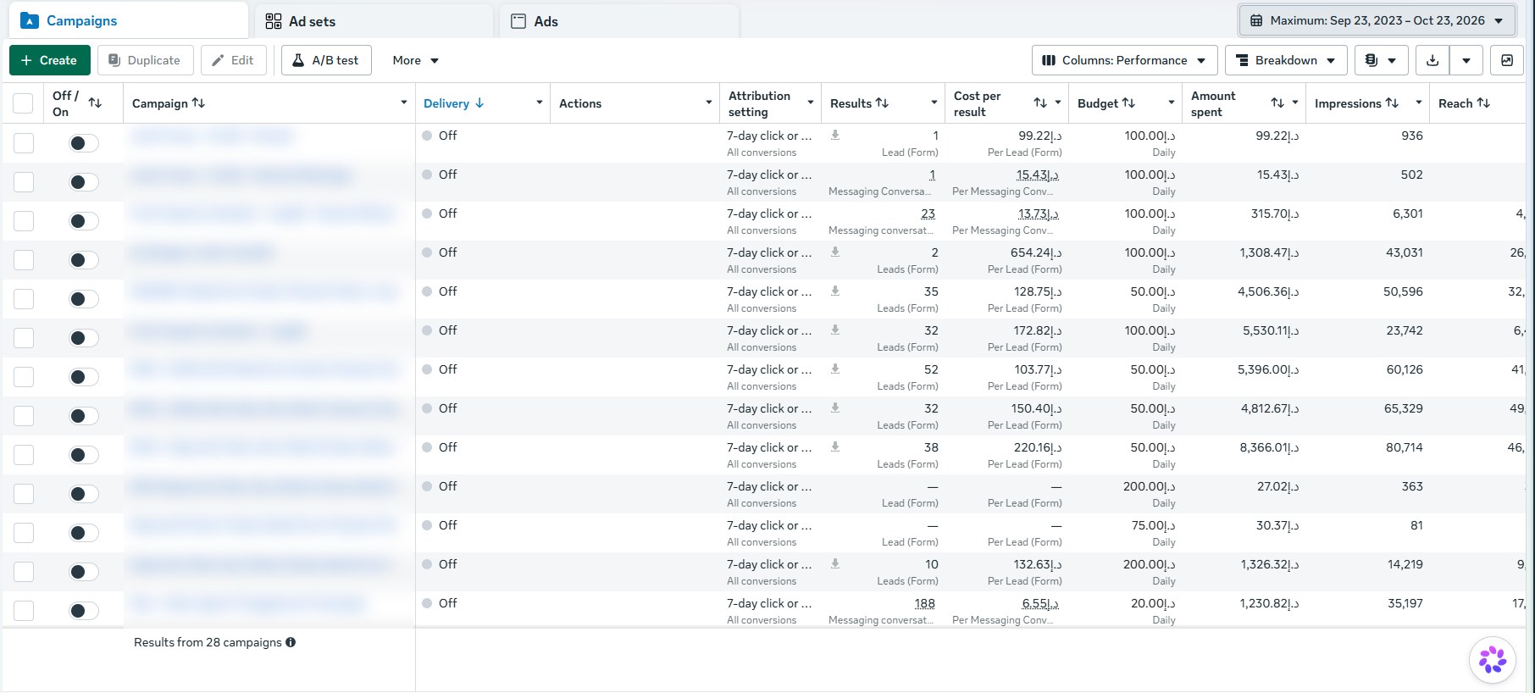Sort Impressions column using arrows
Screen dimensions: 1535x693
tap(1392, 103)
